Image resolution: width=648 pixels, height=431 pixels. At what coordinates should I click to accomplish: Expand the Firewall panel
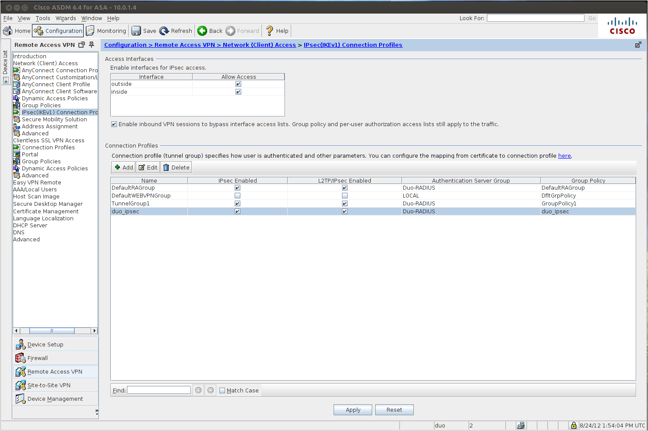pos(37,358)
